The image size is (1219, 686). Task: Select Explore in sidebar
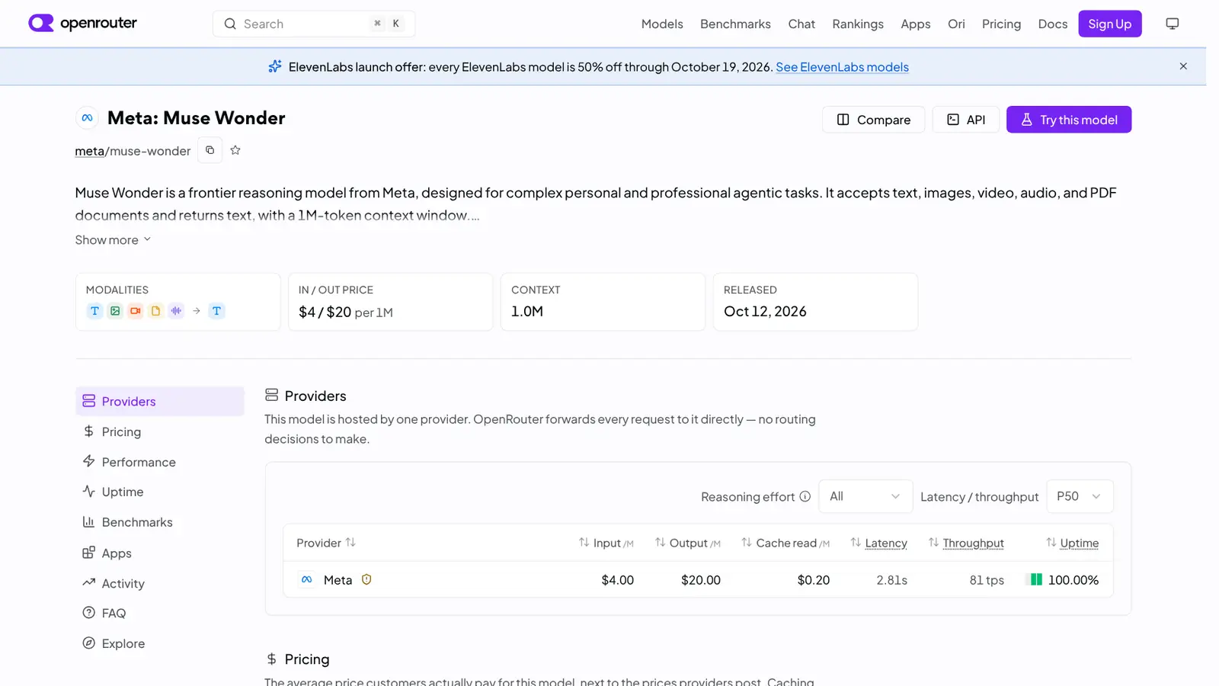(x=160, y=643)
